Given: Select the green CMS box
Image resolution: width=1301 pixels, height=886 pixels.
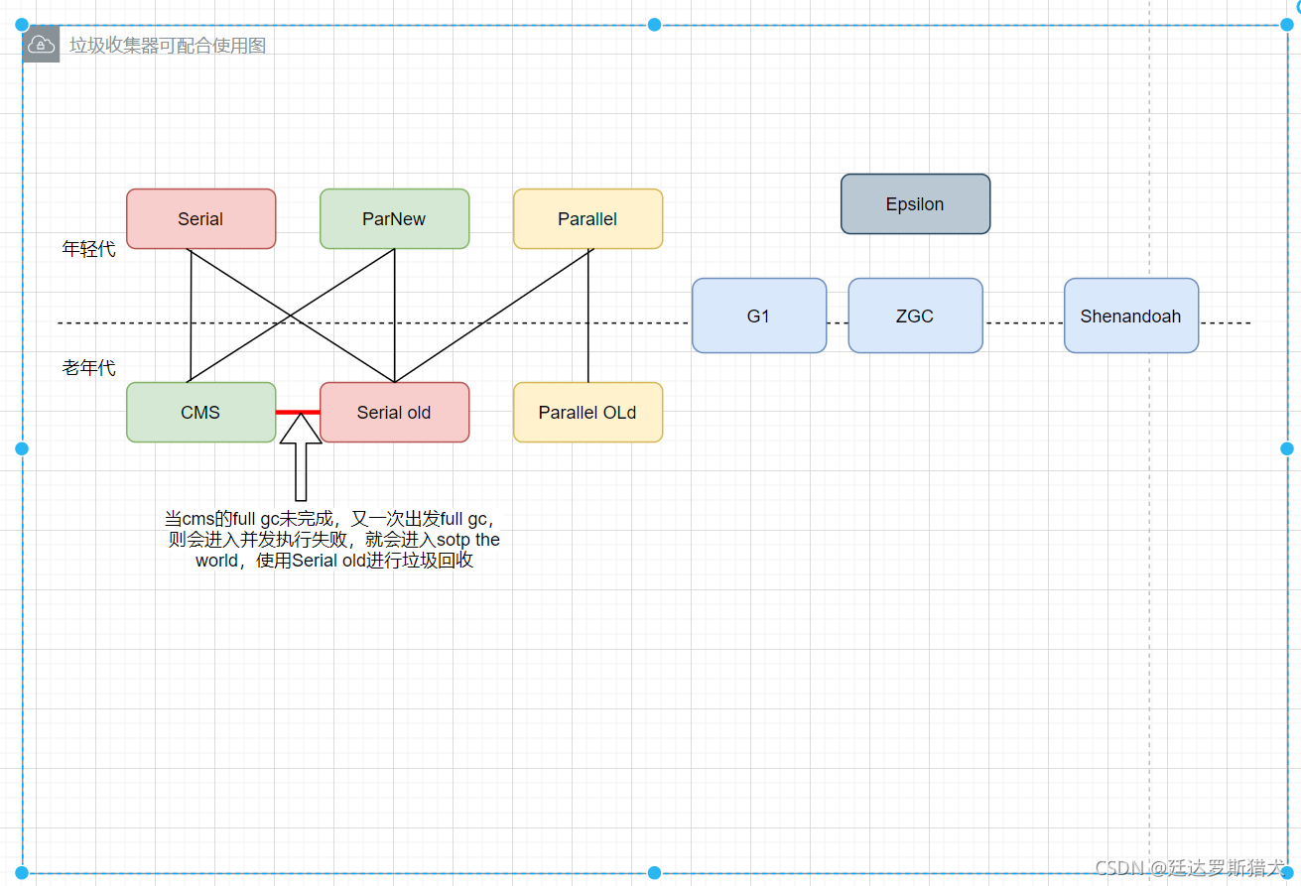Looking at the screenshot, I should point(200,412).
